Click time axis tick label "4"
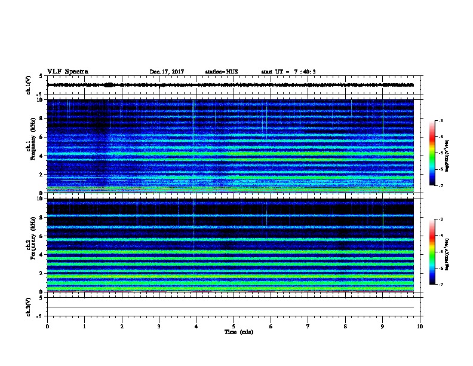Image resolution: width=473 pixels, height=366 pixels. coord(196,327)
